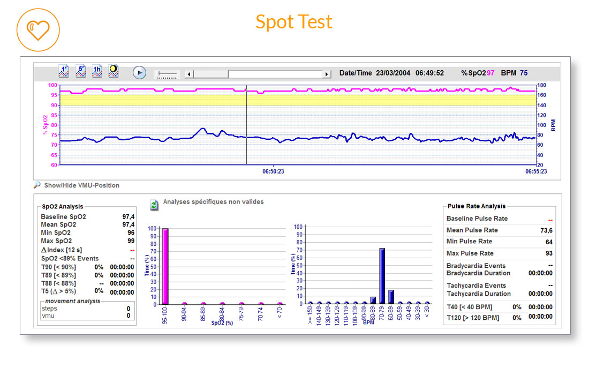
Task: Click the 'T40 [< 40 BPM]' label
Action: (470, 307)
